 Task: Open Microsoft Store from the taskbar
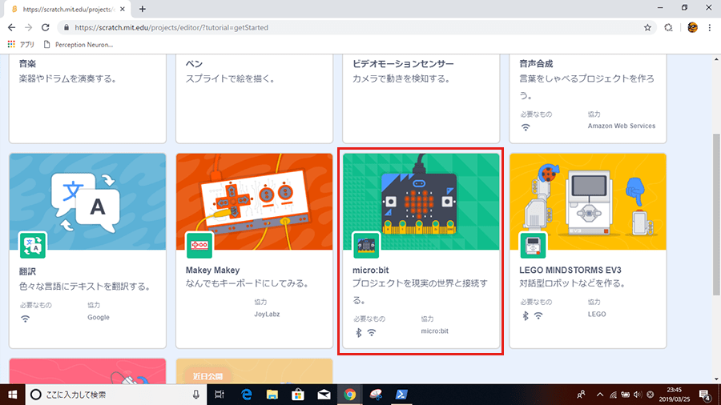298,395
